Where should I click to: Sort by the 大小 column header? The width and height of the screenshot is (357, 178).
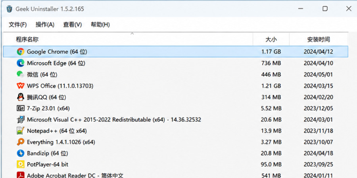271,39
